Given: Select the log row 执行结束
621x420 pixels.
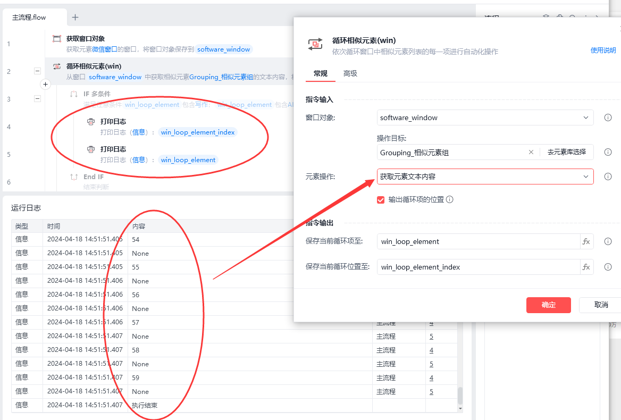Looking at the screenshot, I should [234, 405].
